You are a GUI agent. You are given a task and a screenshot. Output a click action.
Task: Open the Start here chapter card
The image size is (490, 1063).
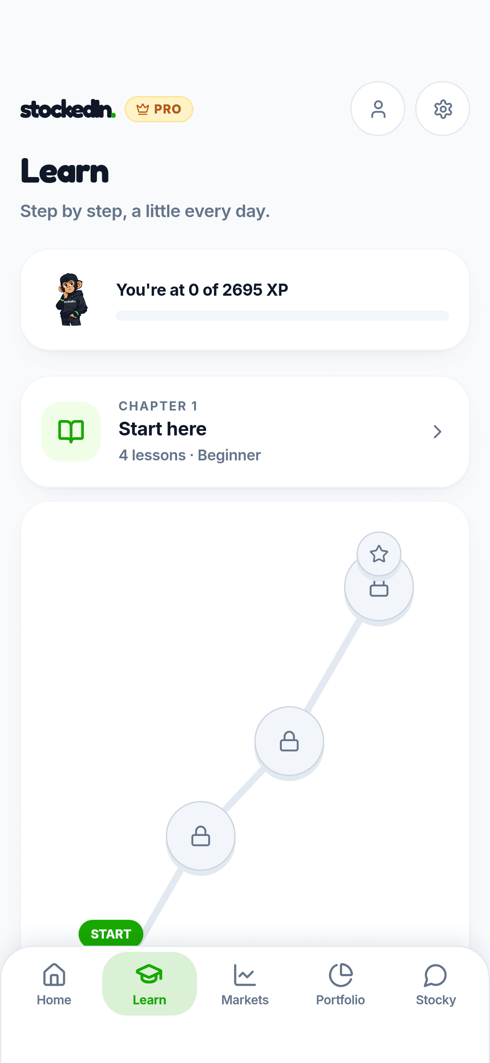(x=245, y=432)
